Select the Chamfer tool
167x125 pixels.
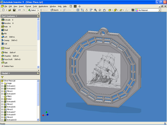tap(8, 56)
